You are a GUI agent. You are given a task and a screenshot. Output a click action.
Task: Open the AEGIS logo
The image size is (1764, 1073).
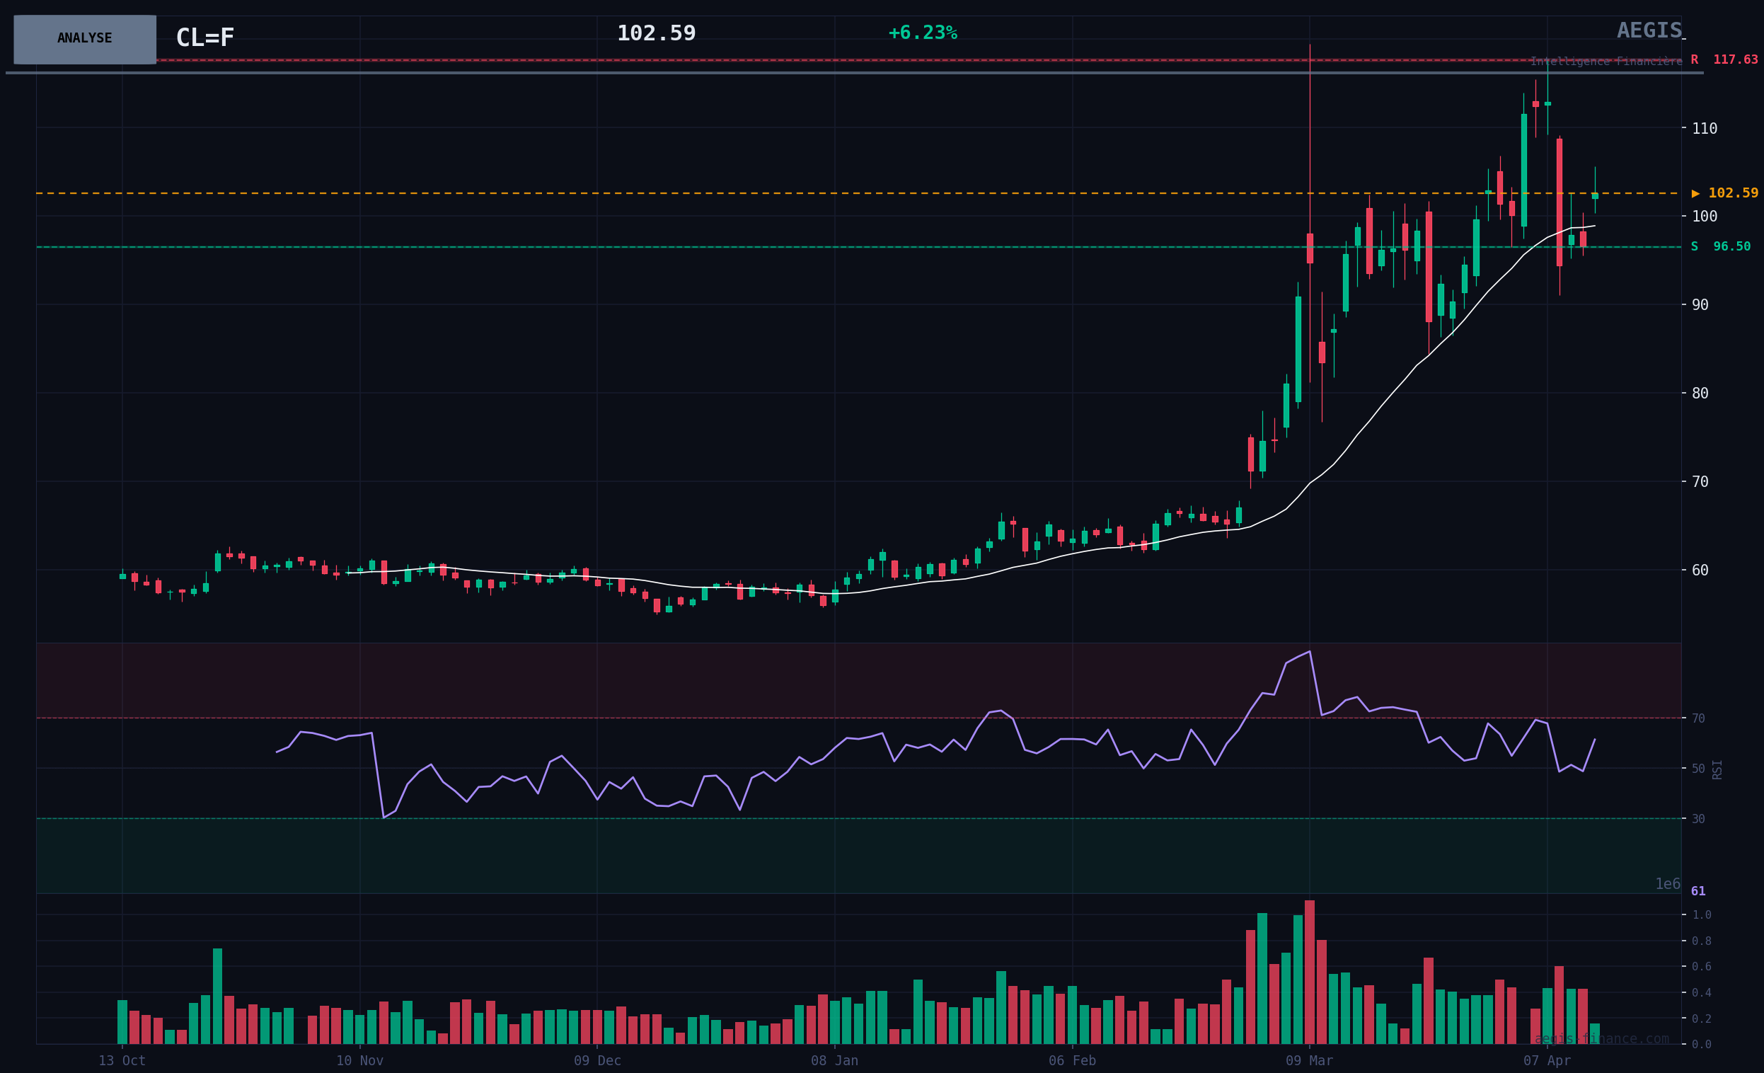click(x=1649, y=31)
